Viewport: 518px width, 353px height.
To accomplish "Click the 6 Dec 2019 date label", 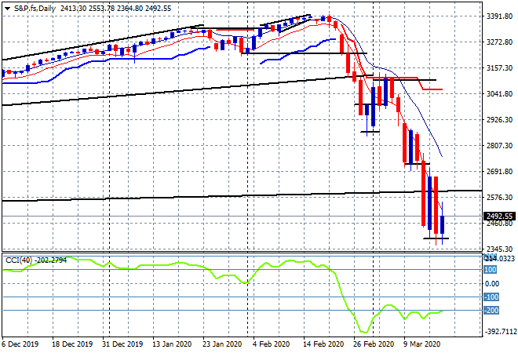I will pos(20,344).
